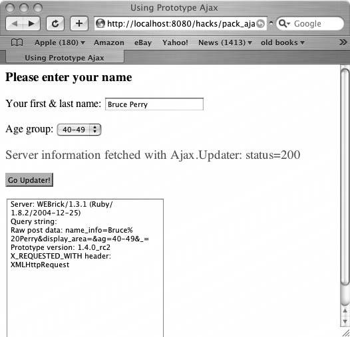Viewport: 350px width, 337px height.
Task: Click the Go Updater! button
Action: point(29,180)
